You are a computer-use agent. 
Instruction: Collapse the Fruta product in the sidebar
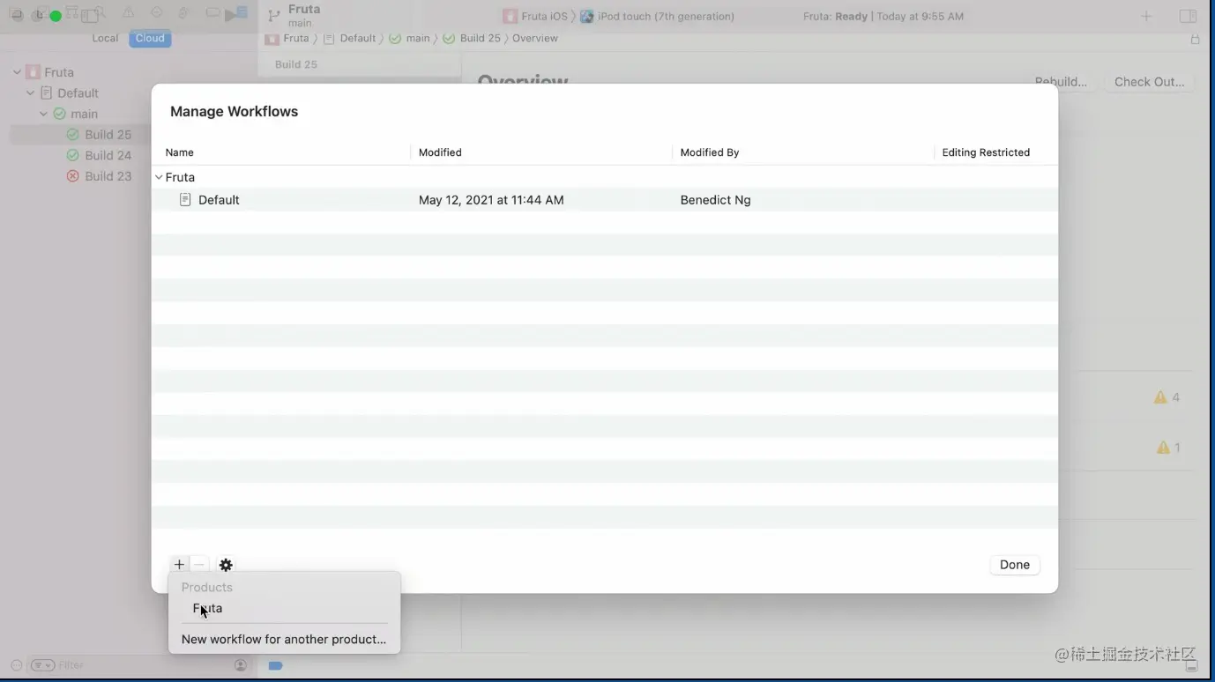pos(17,72)
